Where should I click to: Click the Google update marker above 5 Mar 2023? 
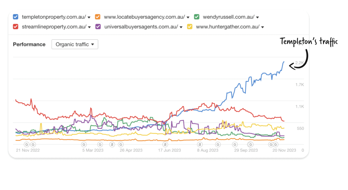point(84,145)
